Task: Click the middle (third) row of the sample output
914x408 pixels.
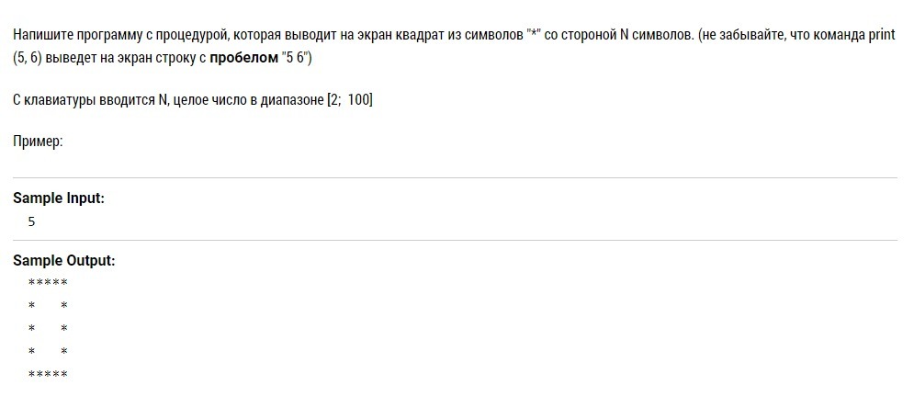Action: pyautogui.click(x=48, y=329)
